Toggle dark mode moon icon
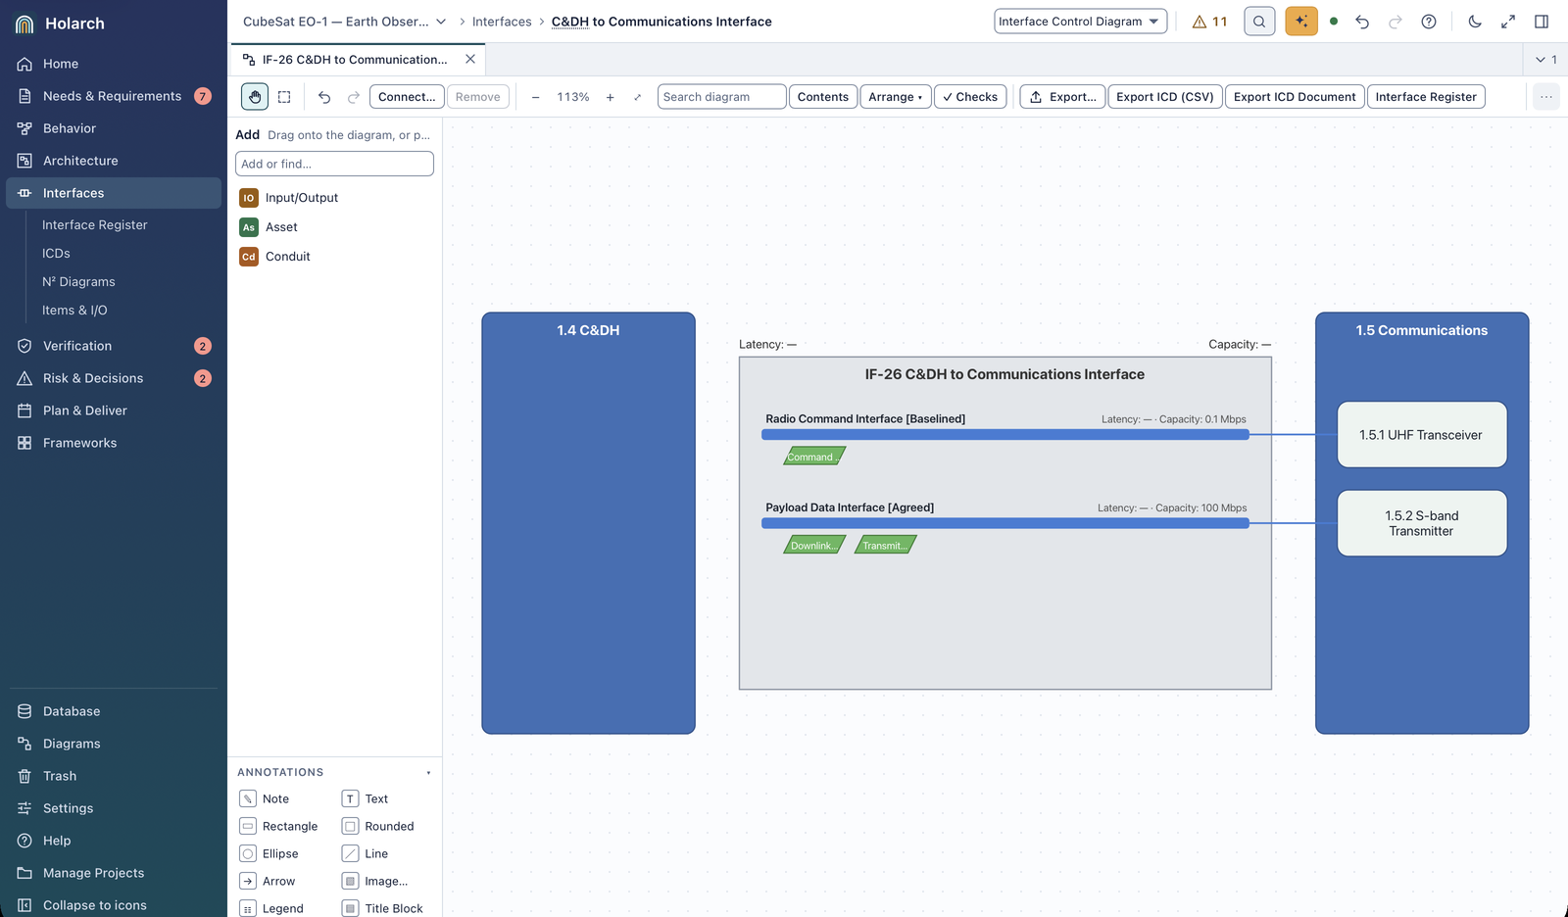This screenshot has height=917, width=1568. coord(1475,22)
